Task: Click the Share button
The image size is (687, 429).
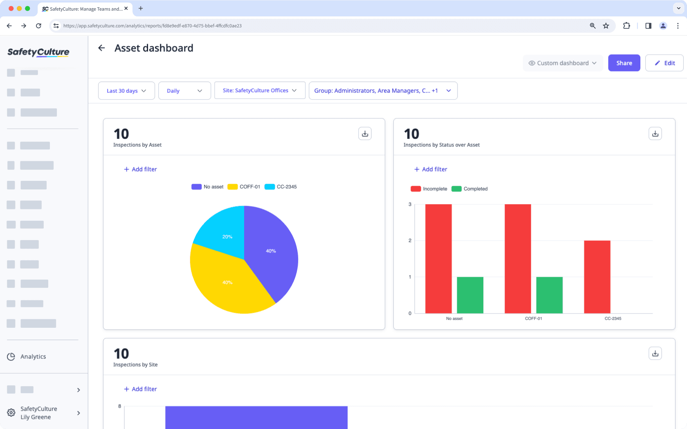Action: tap(624, 63)
